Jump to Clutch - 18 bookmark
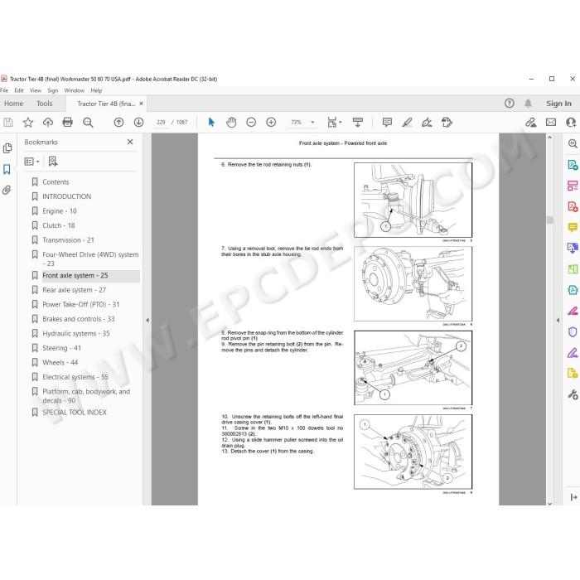This screenshot has height=580, width=580. pos(59,225)
